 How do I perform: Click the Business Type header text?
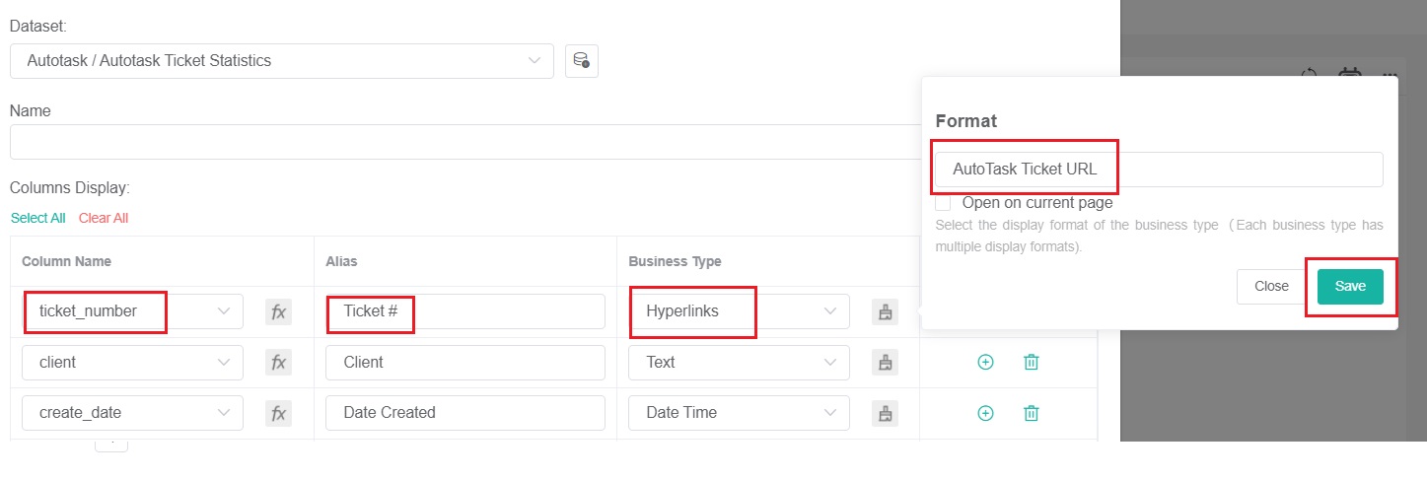pyautogui.click(x=675, y=261)
